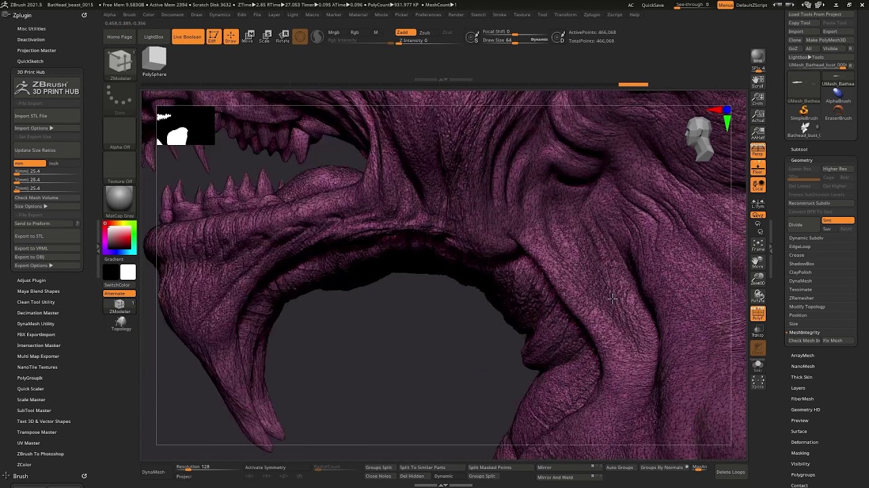Open the LightBox button
The height and width of the screenshot is (488, 869).
(153, 37)
